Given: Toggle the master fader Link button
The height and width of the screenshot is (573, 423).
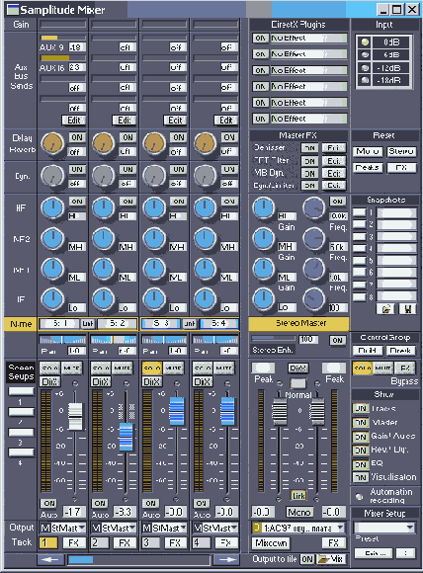Looking at the screenshot, I should click(298, 496).
